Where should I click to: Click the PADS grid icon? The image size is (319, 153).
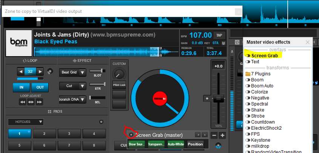49,112
